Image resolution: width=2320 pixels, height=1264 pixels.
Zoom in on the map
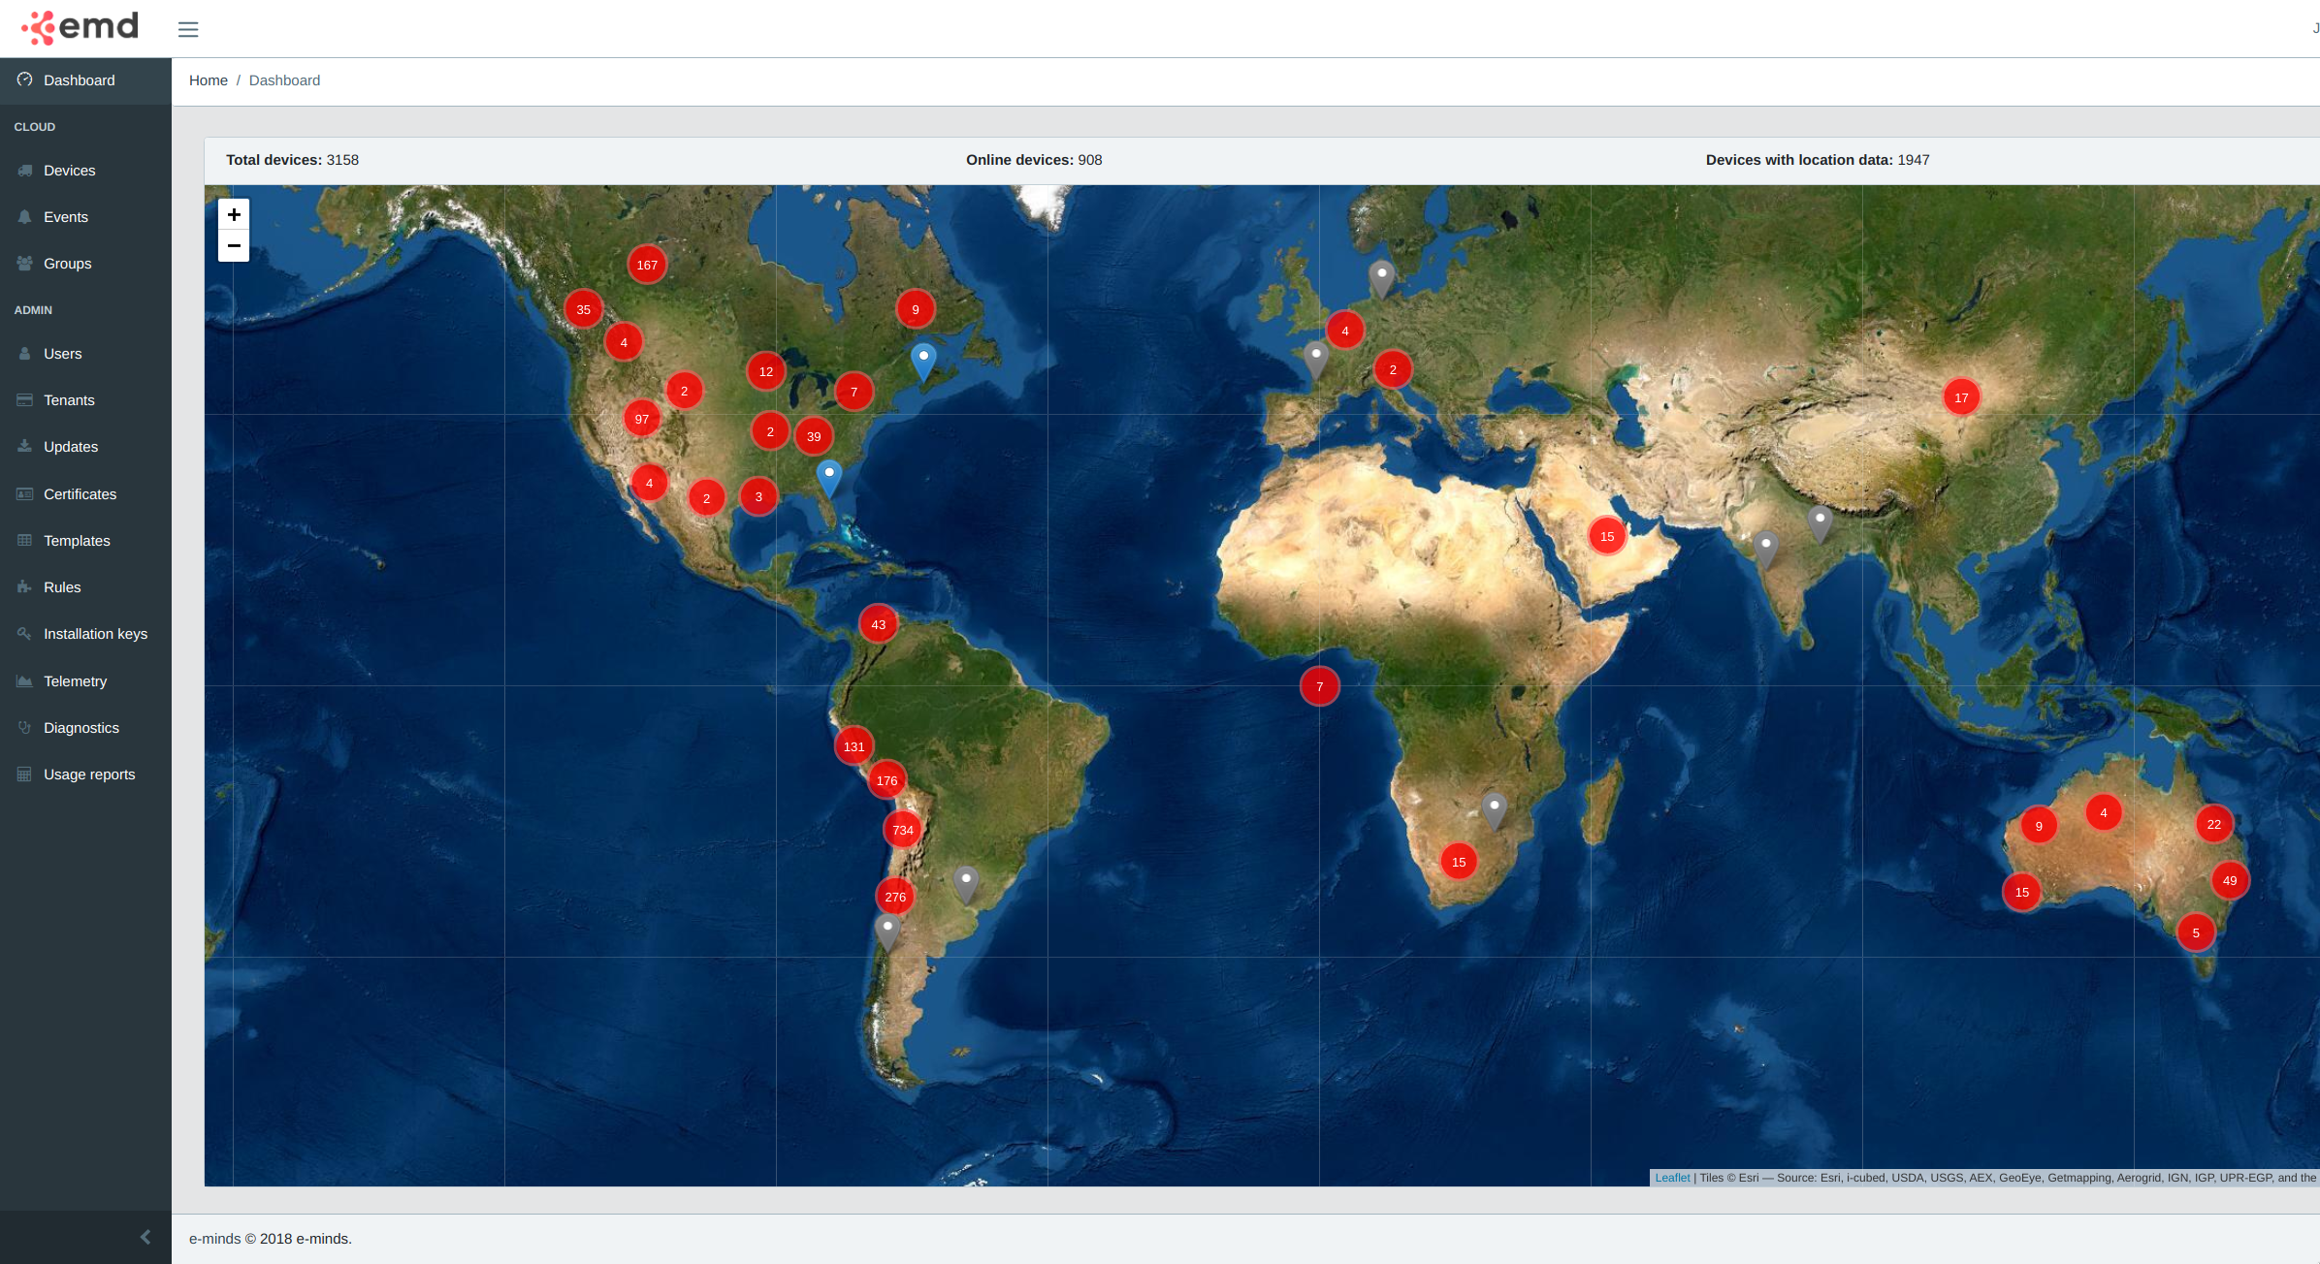click(x=234, y=215)
